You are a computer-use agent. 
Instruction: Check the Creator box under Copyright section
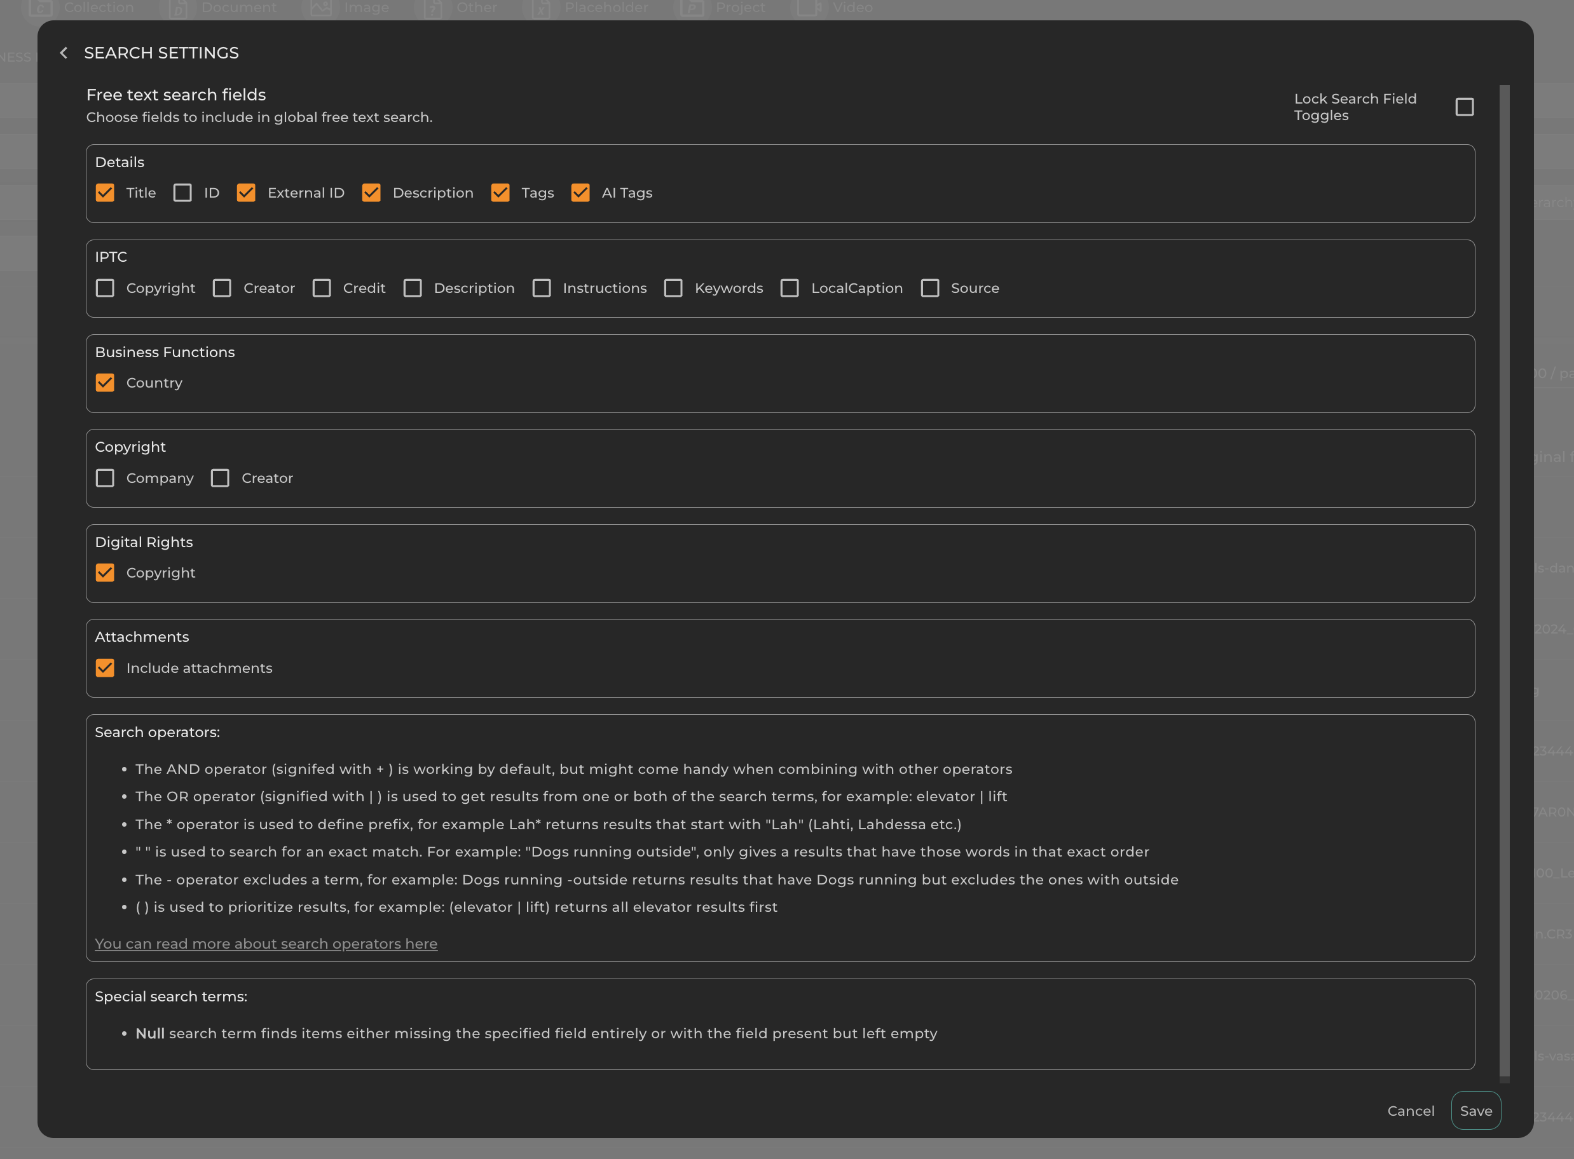220,478
